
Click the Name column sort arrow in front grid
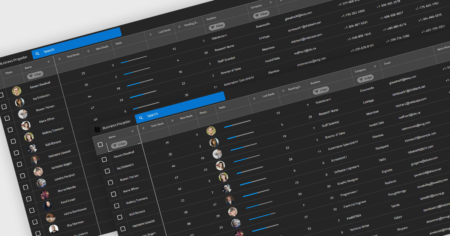pos(132,131)
